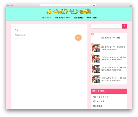138x117 pixels.
Task: Open post バトルファクトリーの全ポケモン検索データベース
Action: (113, 48)
